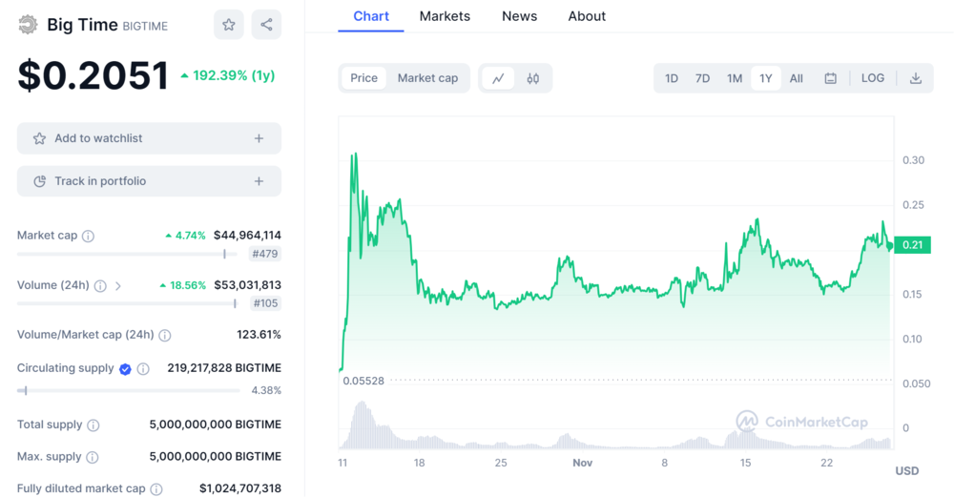
Task: Expand Track in portfolio plus
Action: (259, 181)
